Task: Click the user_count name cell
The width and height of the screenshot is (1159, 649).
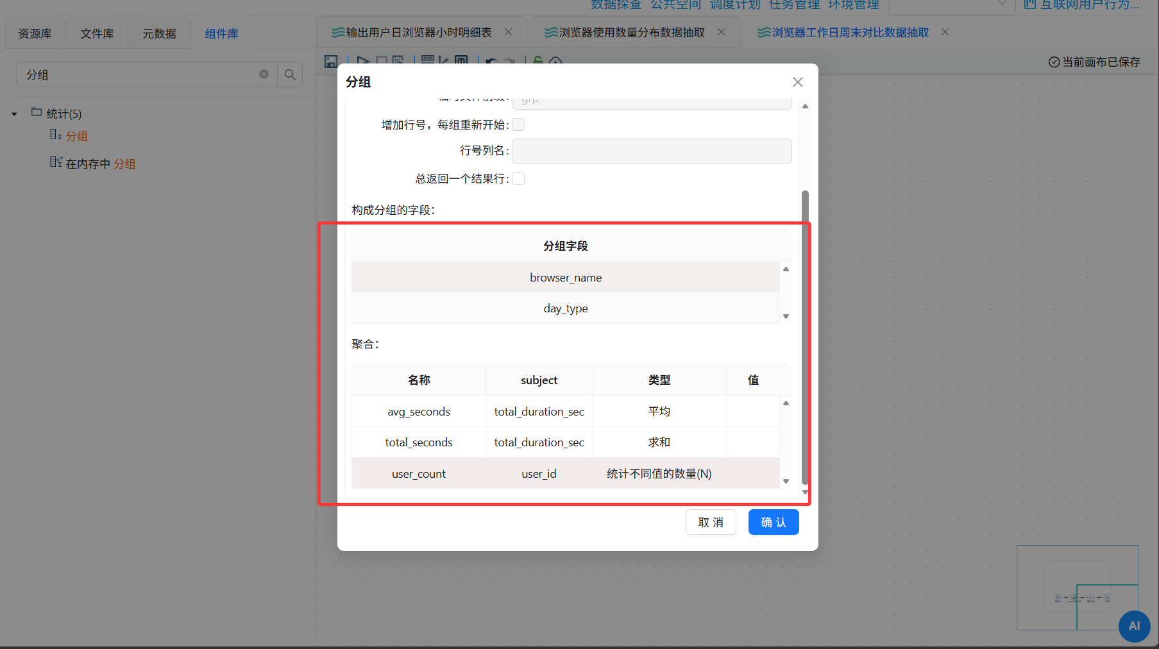Action: 419,473
